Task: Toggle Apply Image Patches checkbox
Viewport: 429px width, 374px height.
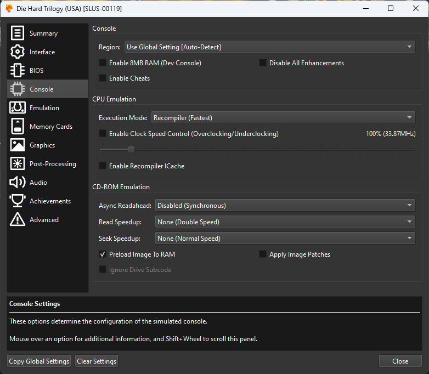Action: pyautogui.click(x=263, y=254)
